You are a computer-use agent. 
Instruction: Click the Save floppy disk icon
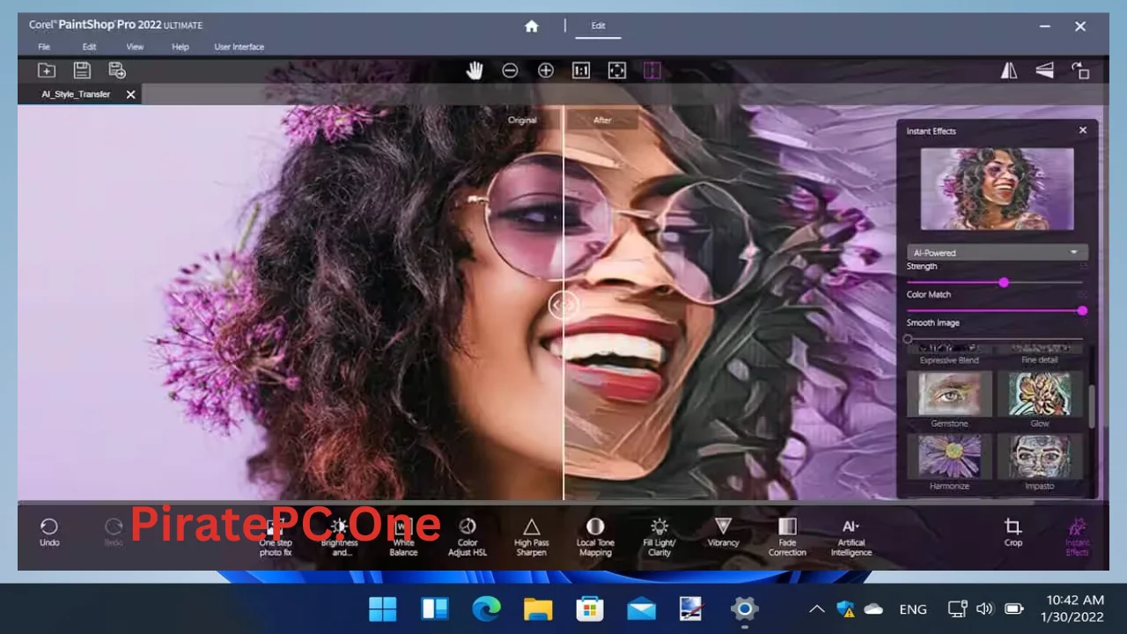click(82, 70)
